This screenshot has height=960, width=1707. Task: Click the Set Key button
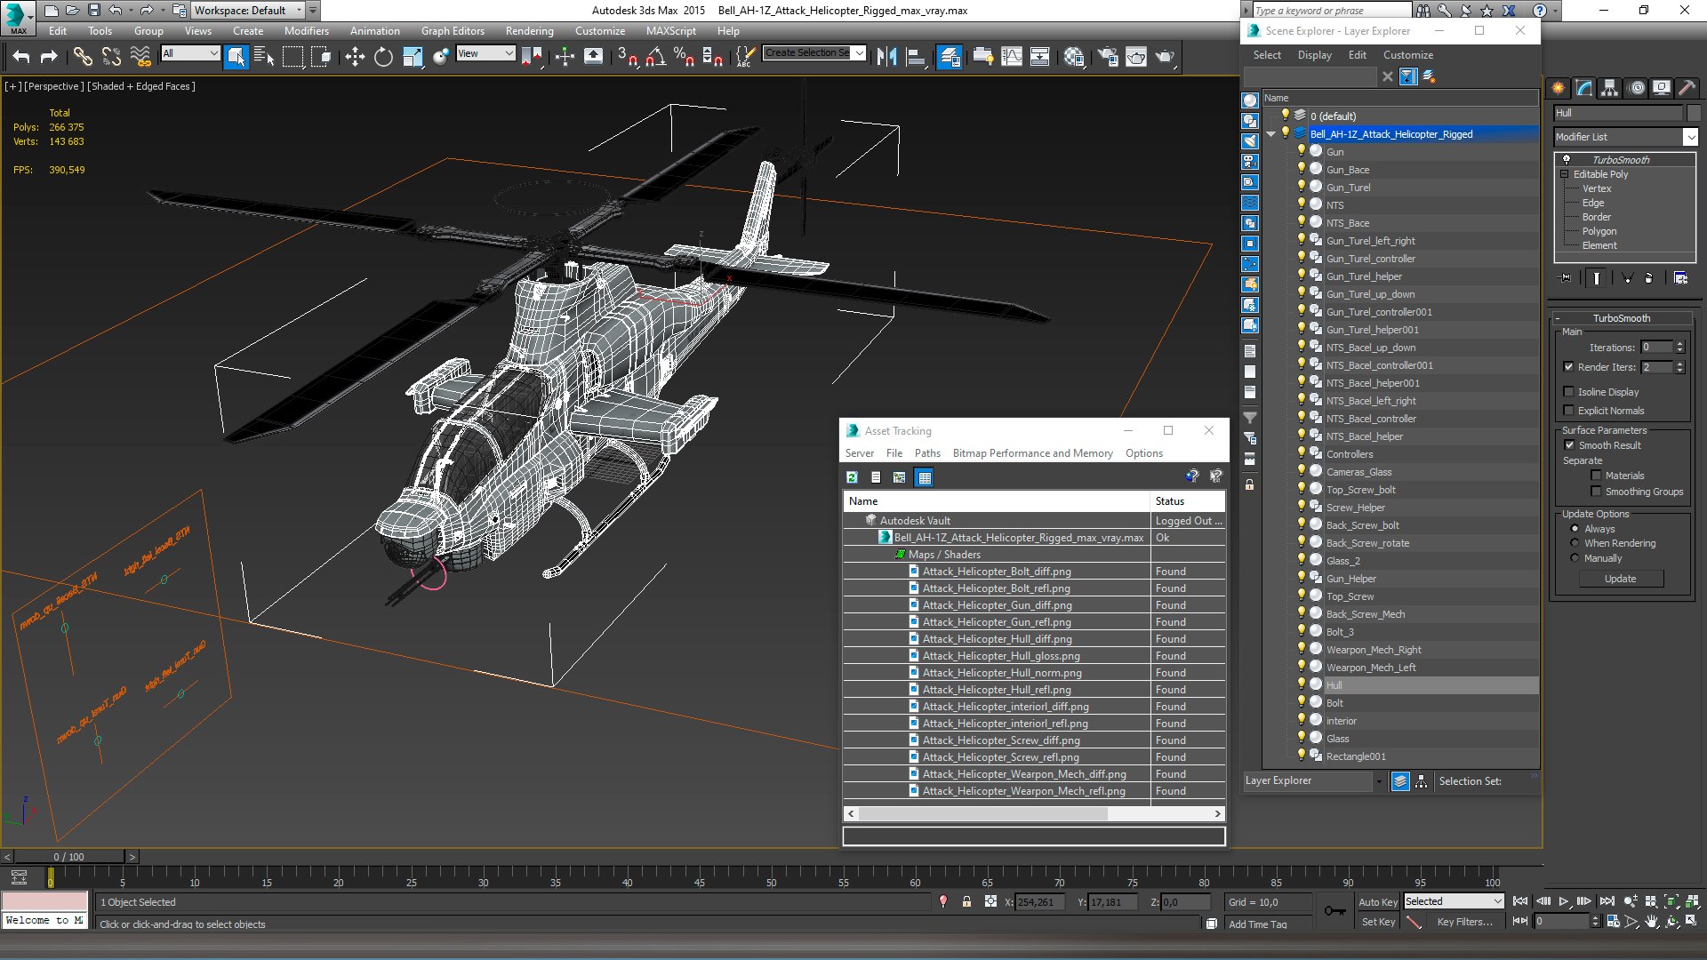point(1377,922)
